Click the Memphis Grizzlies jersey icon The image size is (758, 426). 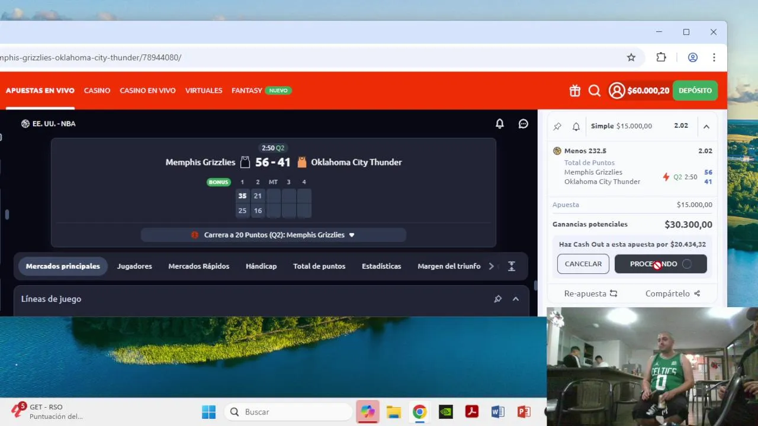pos(245,162)
